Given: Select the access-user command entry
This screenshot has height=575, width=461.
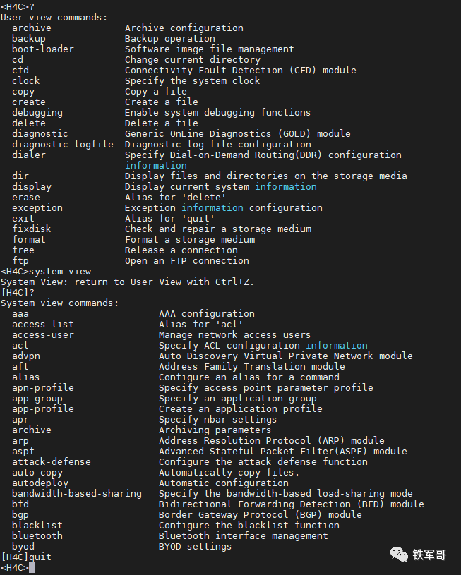Looking at the screenshot, I should [x=42, y=334].
